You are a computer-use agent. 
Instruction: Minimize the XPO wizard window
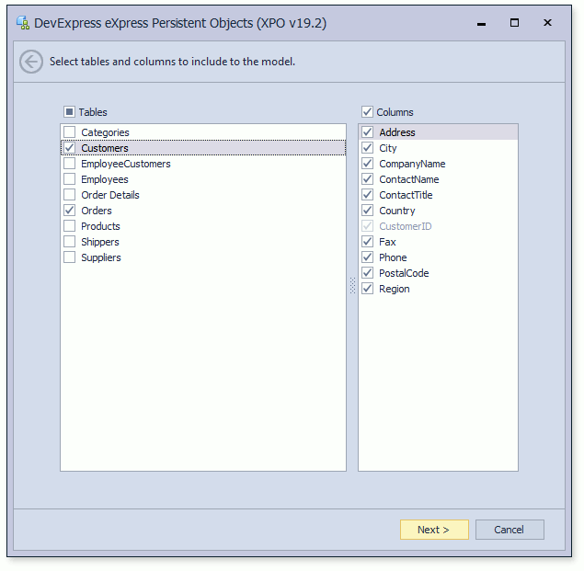pyautogui.click(x=481, y=23)
